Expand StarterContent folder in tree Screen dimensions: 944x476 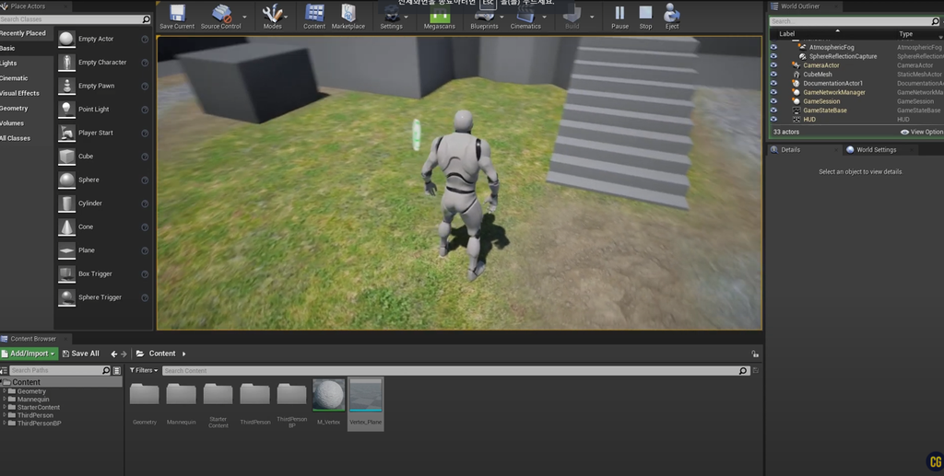pos(5,407)
